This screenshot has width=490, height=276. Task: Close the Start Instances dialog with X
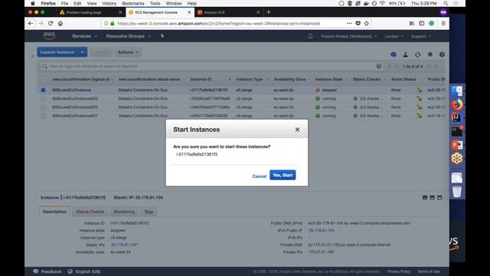click(x=297, y=130)
